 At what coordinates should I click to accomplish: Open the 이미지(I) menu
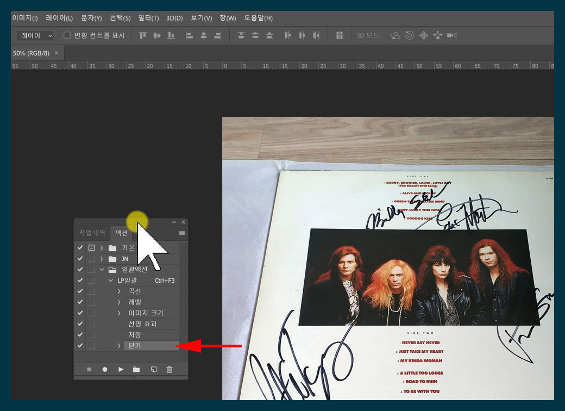coord(25,17)
